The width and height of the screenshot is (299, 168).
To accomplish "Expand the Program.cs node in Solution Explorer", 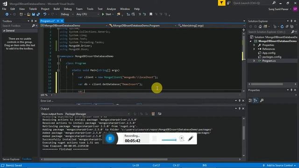I will (254, 61).
